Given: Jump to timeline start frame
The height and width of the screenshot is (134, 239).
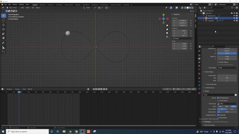Looking at the screenshot, I should [x=94, y=89].
